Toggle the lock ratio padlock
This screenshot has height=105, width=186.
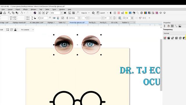point(35,18)
